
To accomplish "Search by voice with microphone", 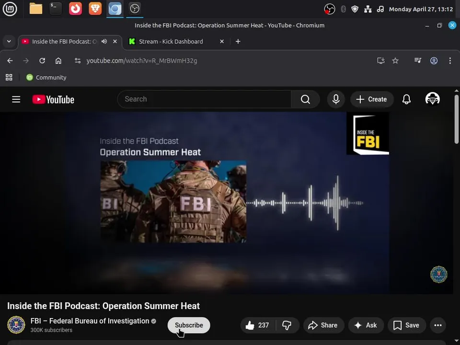I will 336,99.
